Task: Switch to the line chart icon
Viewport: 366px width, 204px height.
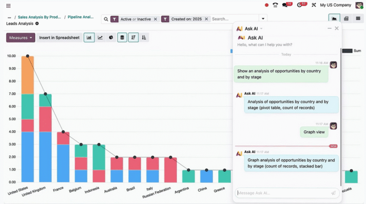Action: click(x=100, y=38)
